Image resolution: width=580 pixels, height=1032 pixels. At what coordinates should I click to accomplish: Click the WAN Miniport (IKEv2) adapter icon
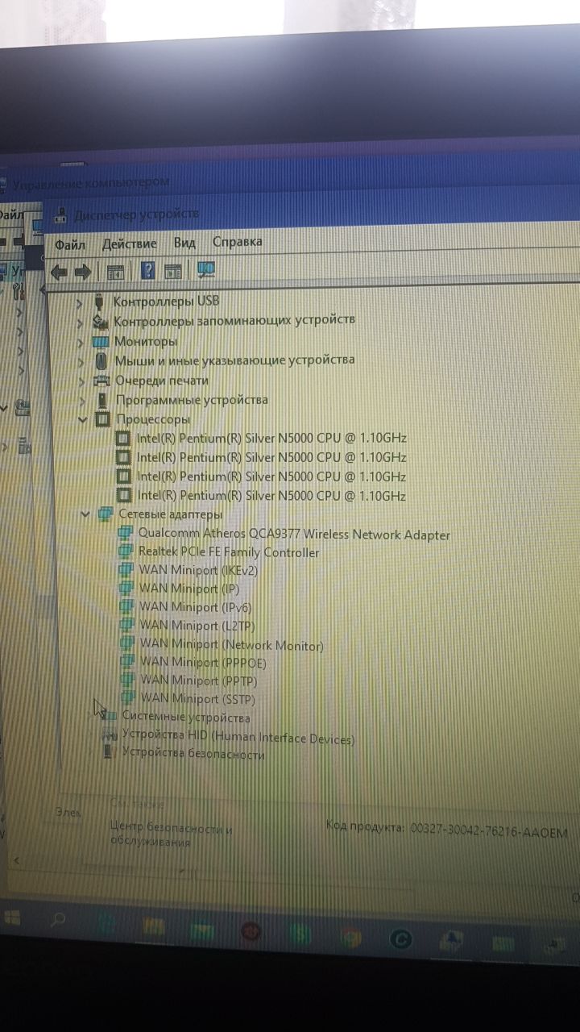(x=126, y=571)
